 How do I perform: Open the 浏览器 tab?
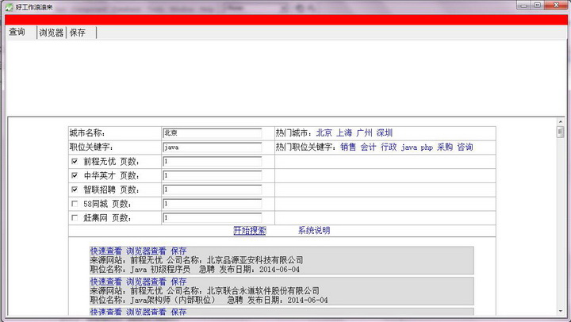(52, 33)
